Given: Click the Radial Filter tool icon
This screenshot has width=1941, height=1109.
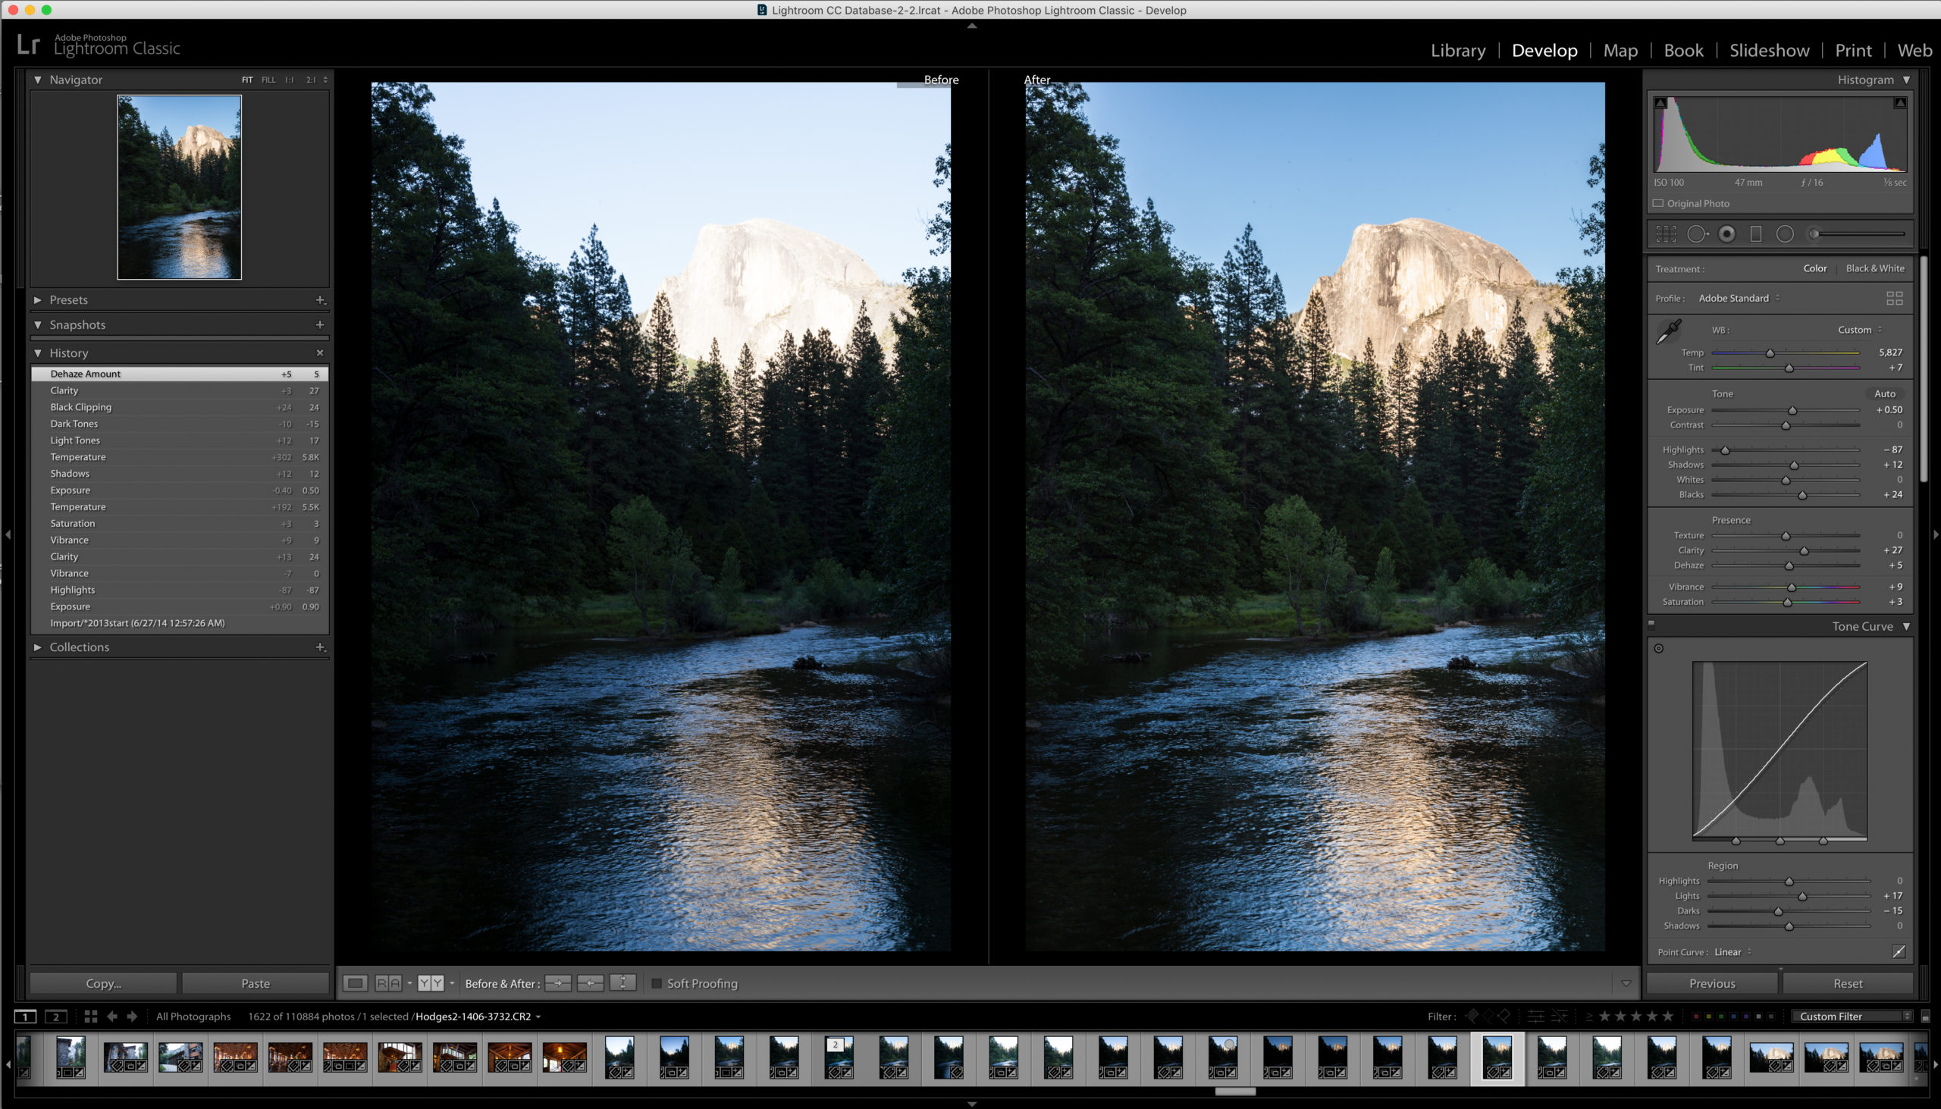Looking at the screenshot, I should click(1785, 233).
